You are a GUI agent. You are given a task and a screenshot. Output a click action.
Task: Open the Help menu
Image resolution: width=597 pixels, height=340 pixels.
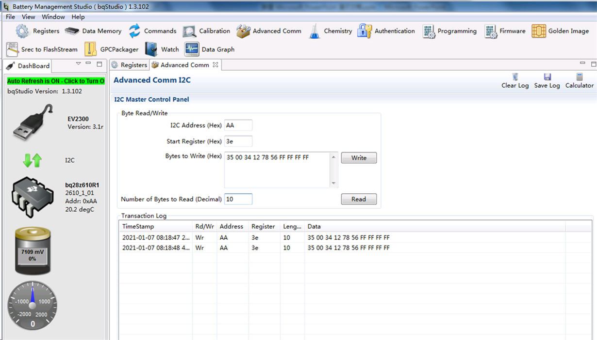78,17
